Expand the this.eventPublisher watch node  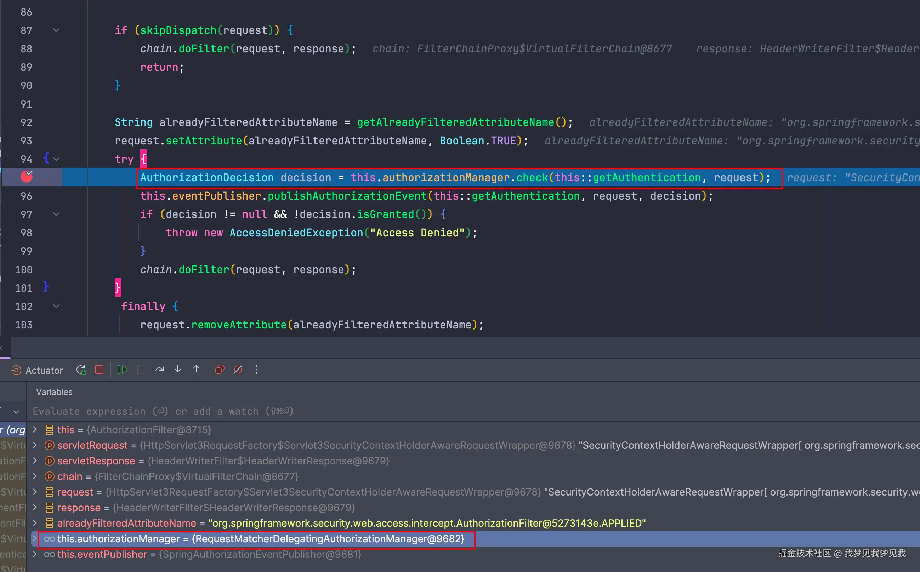tap(35, 554)
